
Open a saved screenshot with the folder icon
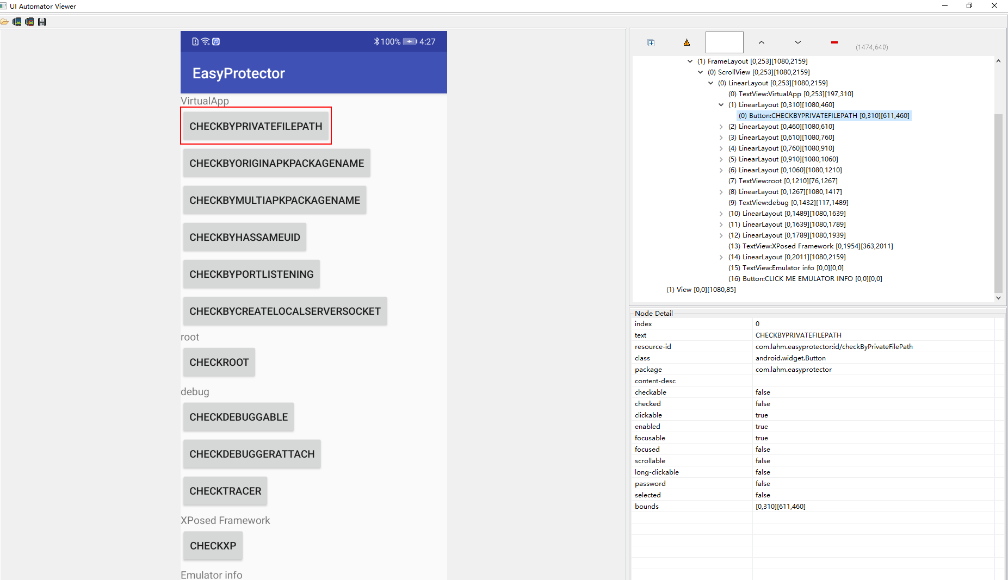click(x=5, y=22)
